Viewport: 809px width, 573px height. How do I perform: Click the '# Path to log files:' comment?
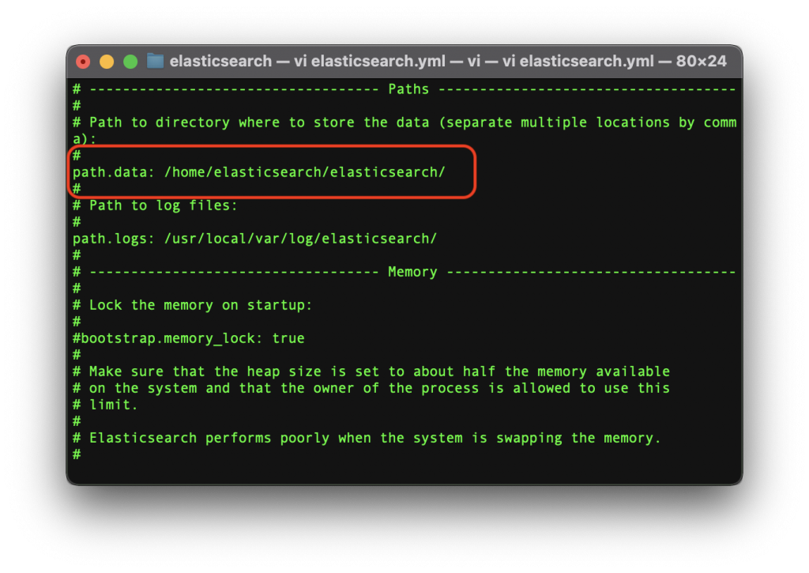tap(155, 205)
